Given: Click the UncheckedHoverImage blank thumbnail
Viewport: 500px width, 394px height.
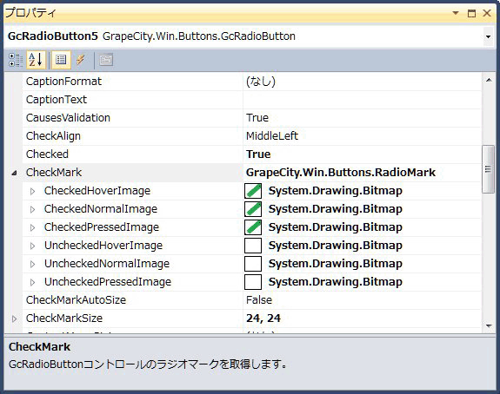Looking at the screenshot, I should click(x=253, y=246).
